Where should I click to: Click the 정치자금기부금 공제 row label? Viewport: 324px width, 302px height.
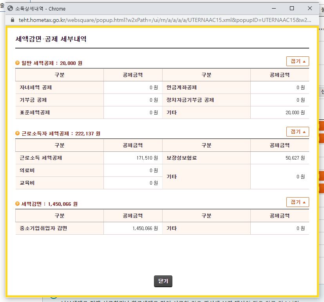(x=190, y=100)
